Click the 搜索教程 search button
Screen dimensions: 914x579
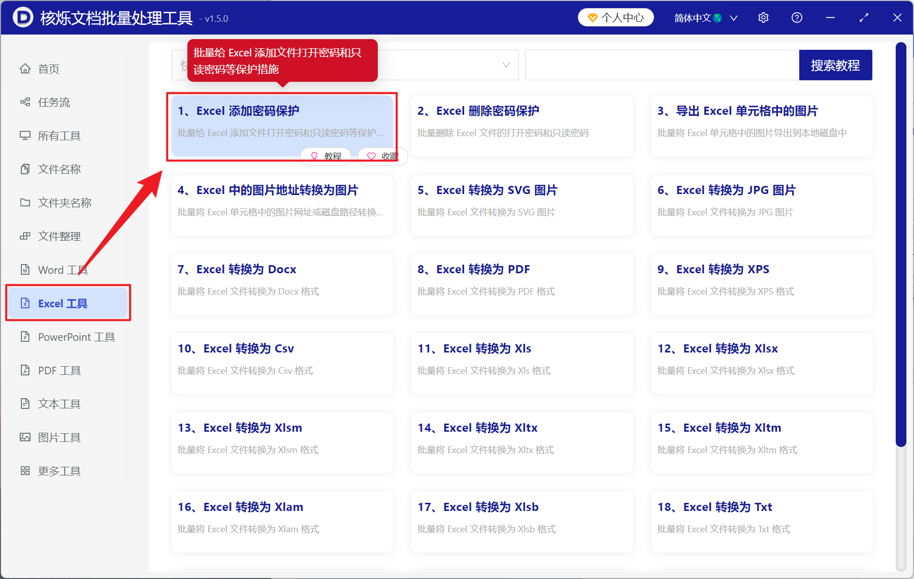835,65
